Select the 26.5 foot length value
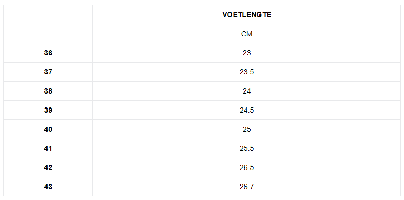Viewport: 404px width, 200px height. click(x=246, y=167)
